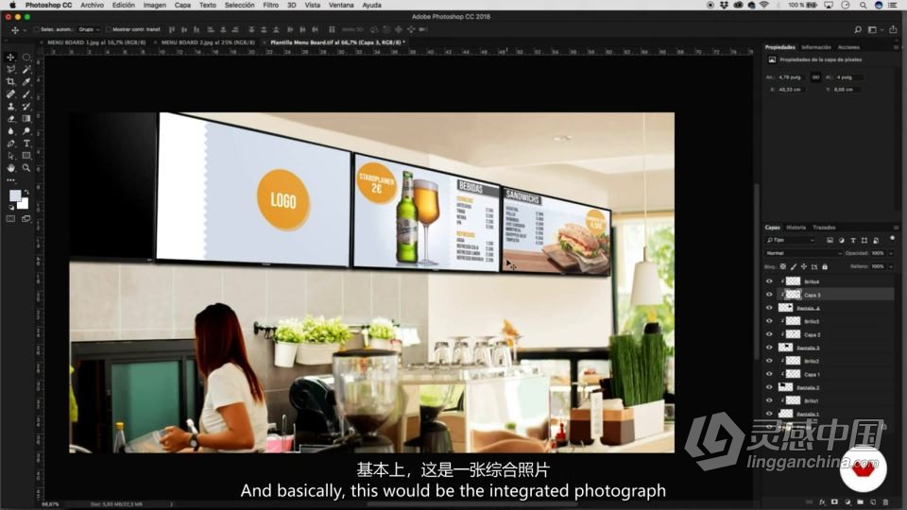The width and height of the screenshot is (907, 510).
Task: Open the Relleno percentage dropdown arrow
Action: [x=891, y=266]
